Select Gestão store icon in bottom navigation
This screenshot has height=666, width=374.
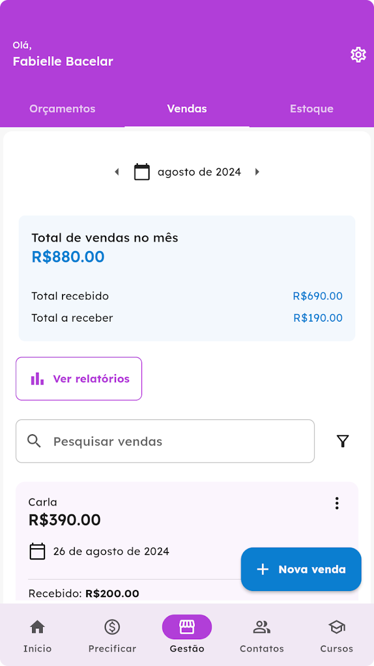[187, 627]
